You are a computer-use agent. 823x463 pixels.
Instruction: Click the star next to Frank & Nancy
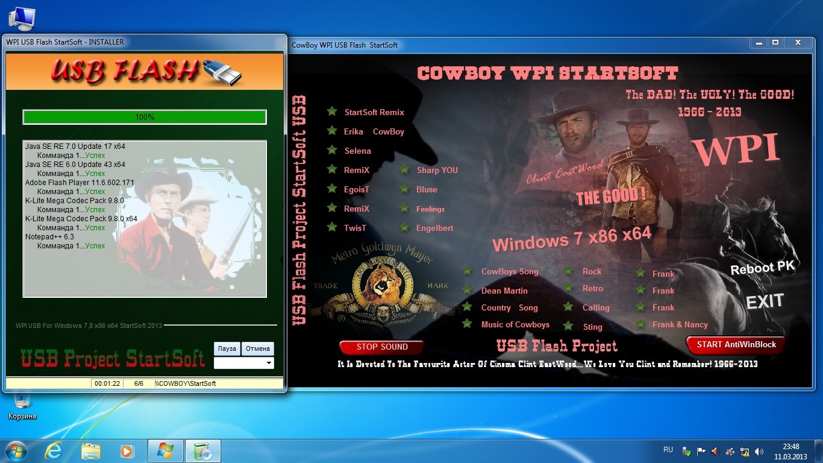click(640, 324)
